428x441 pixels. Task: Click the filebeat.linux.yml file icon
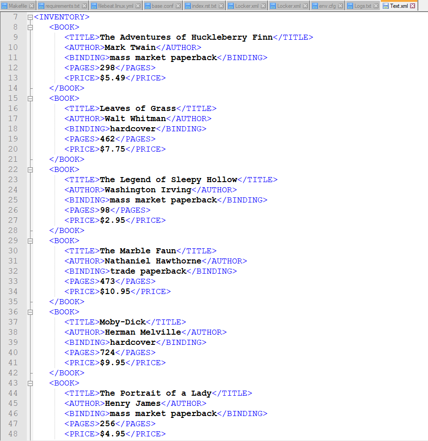(x=94, y=6)
